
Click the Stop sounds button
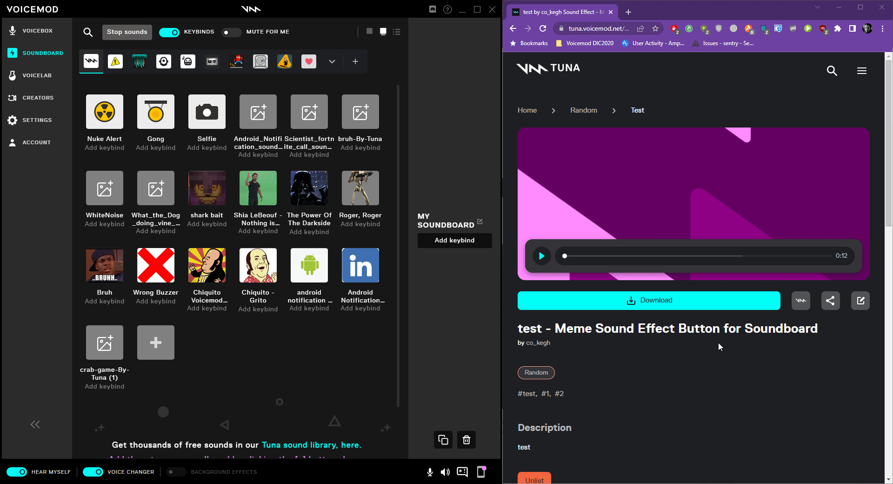coord(127,32)
